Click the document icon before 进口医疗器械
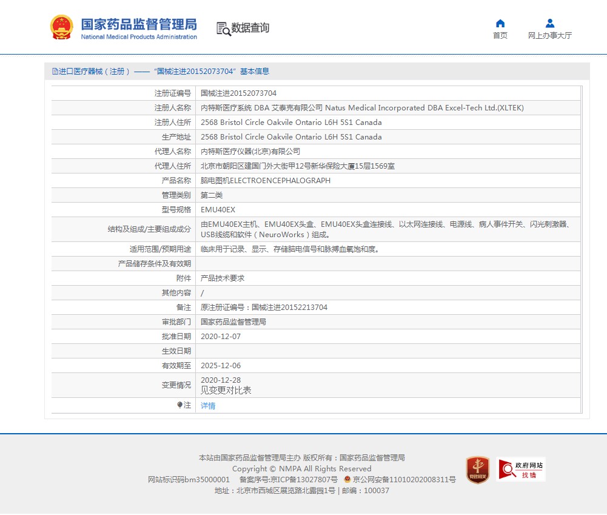Image resolution: width=607 pixels, height=515 pixels. point(55,71)
